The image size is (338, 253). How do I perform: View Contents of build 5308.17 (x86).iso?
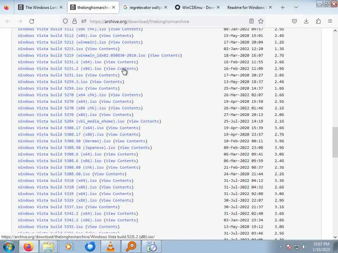123,134
